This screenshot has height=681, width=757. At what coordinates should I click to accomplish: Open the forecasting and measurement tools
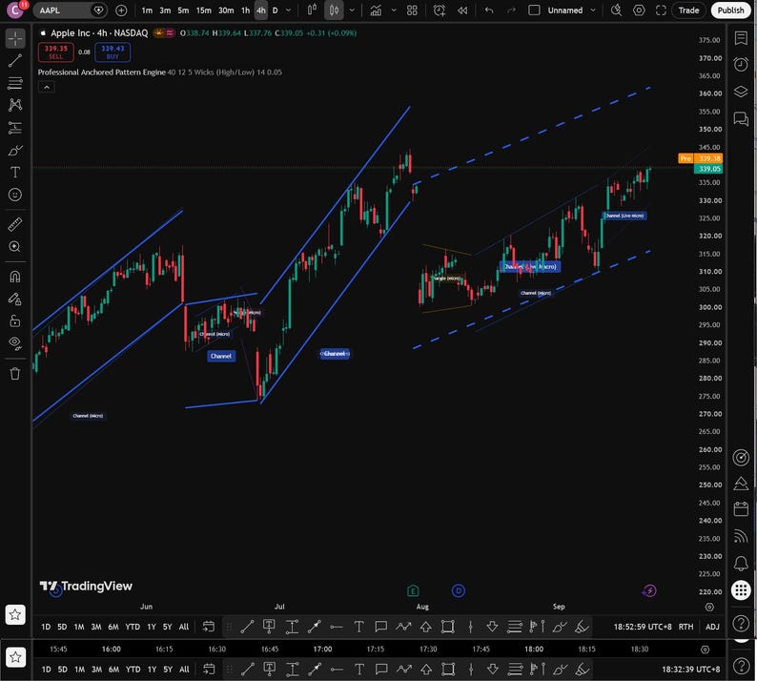pos(15,128)
